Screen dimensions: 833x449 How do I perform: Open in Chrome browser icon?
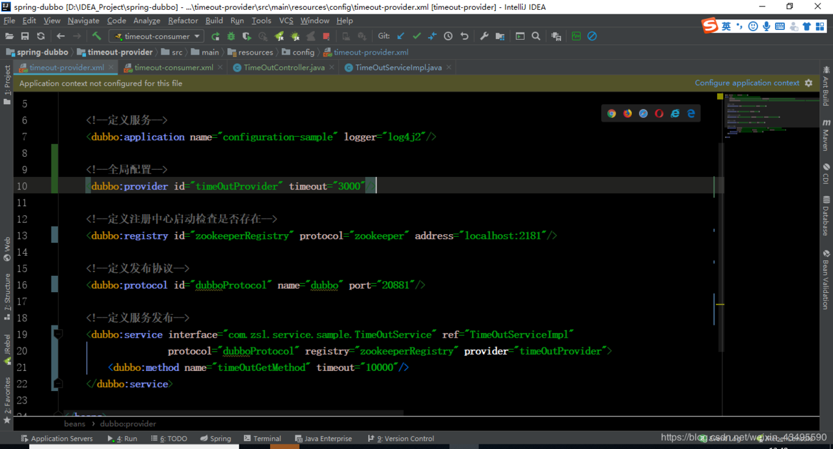pyautogui.click(x=612, y=113)
